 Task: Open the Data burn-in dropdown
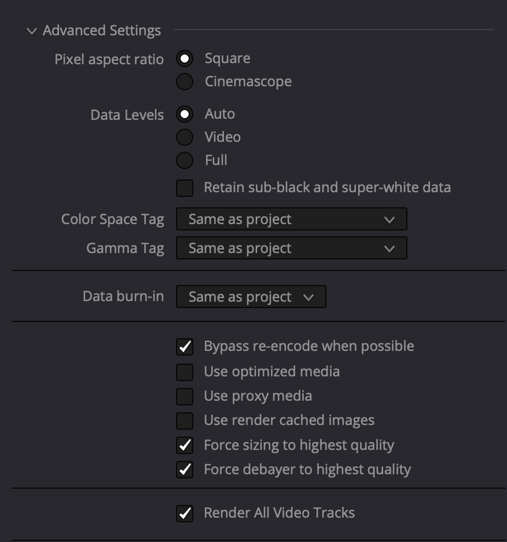[x=251, y=297]
